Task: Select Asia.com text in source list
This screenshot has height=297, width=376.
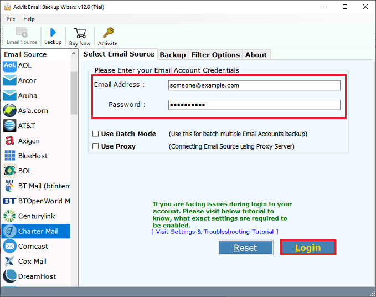Action: coord(33,111)
